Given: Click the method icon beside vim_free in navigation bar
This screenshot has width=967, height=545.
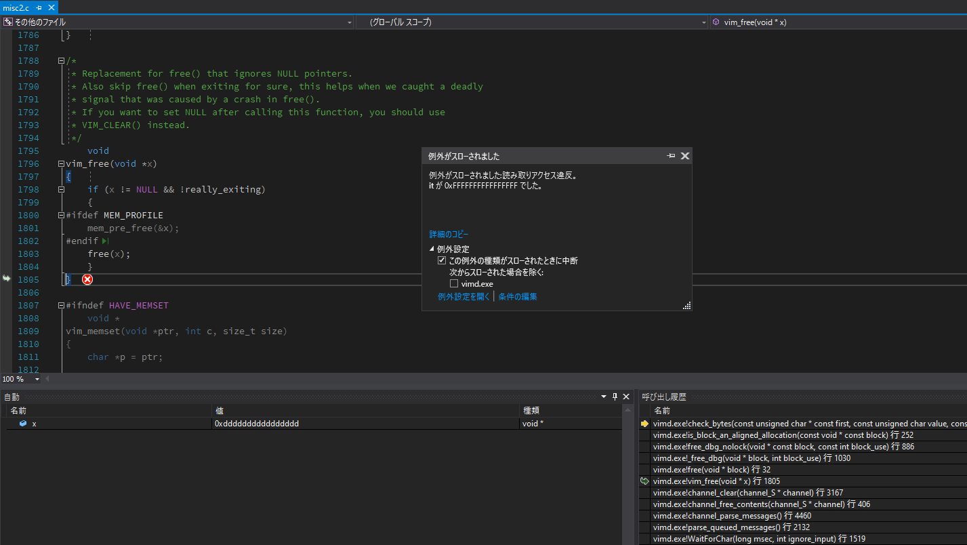Looking at the screenshot, I should tap(716, 22).
